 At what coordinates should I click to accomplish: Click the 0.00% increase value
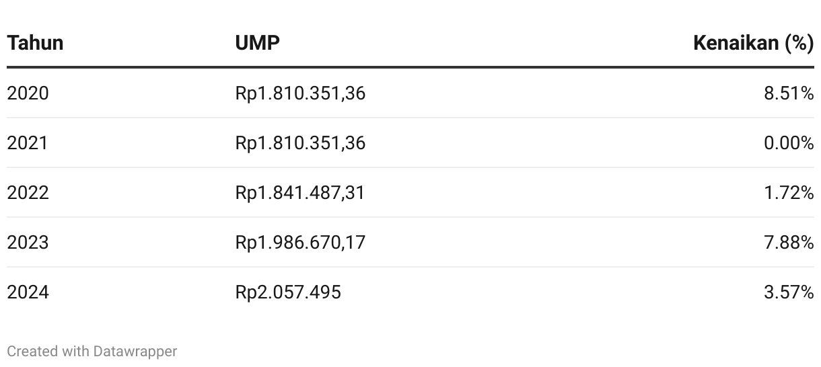(x=789, y=142)
